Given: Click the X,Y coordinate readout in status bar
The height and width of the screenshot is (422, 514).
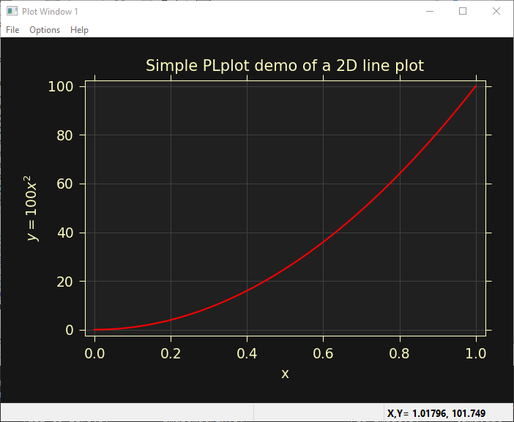Looking at the screenshot, I should coord(436,414).
